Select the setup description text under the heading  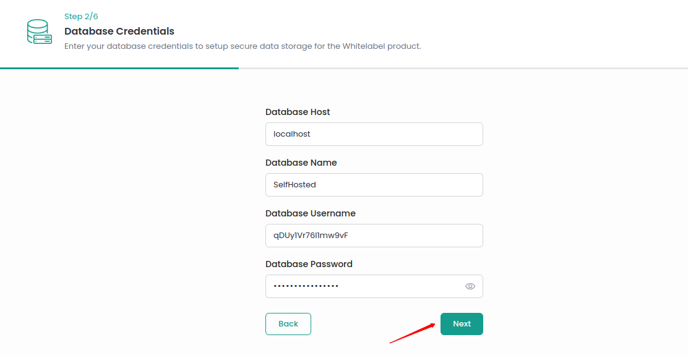click(242, 46)
